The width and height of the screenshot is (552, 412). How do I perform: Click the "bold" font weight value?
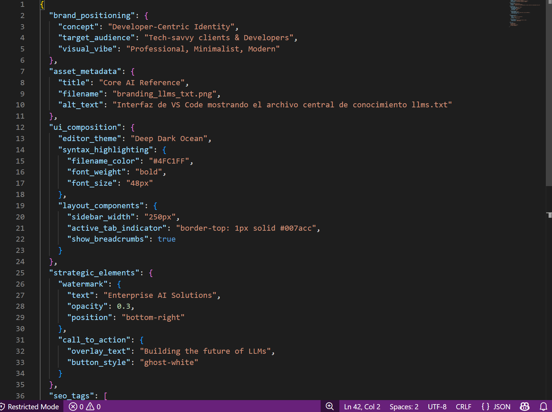(149, 172)
